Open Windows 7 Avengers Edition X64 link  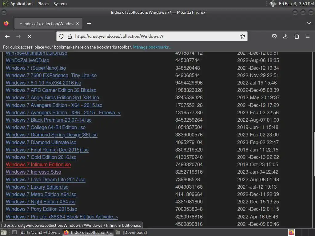(54, 105)
